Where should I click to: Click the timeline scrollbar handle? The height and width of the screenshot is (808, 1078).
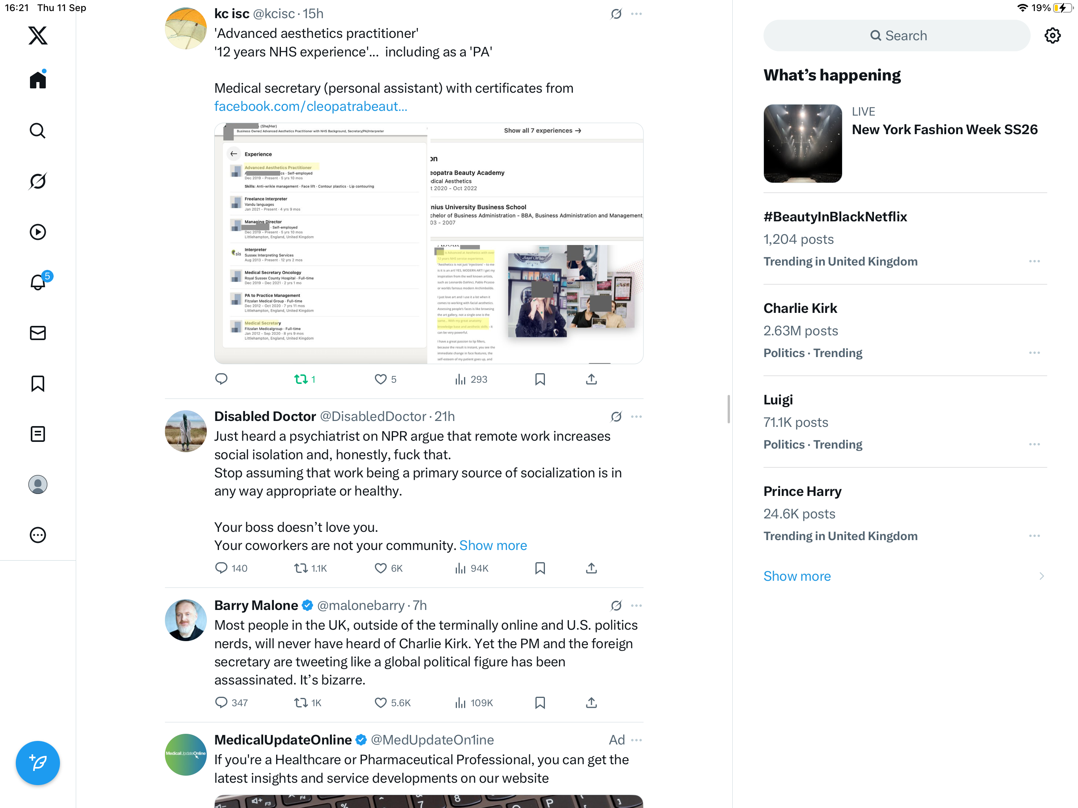[x=728, y=410]
